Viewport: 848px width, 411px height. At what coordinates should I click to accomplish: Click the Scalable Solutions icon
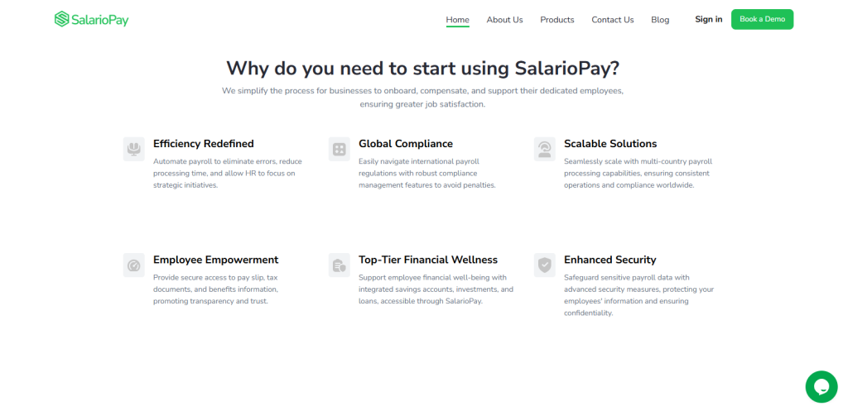[x=545, y=149]
